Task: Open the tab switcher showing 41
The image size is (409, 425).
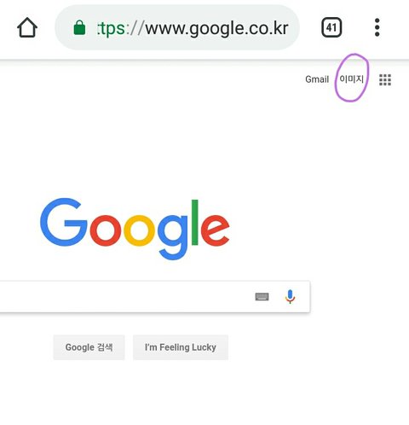Action: click(x=331, y=27)
